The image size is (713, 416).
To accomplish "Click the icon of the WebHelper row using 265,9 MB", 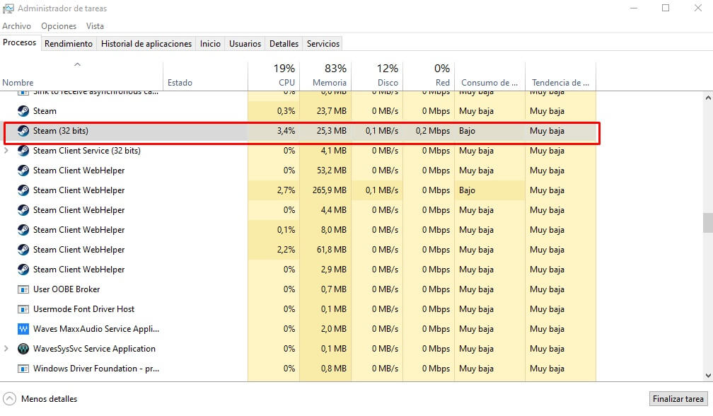I will point(23,190).
